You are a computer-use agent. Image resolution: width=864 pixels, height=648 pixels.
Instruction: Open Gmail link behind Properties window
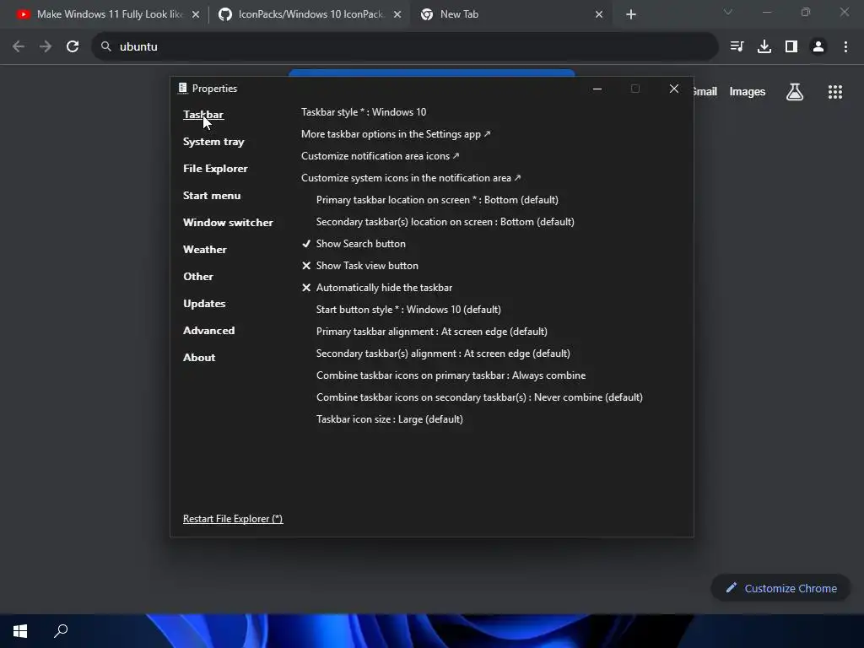pos(705,91)
